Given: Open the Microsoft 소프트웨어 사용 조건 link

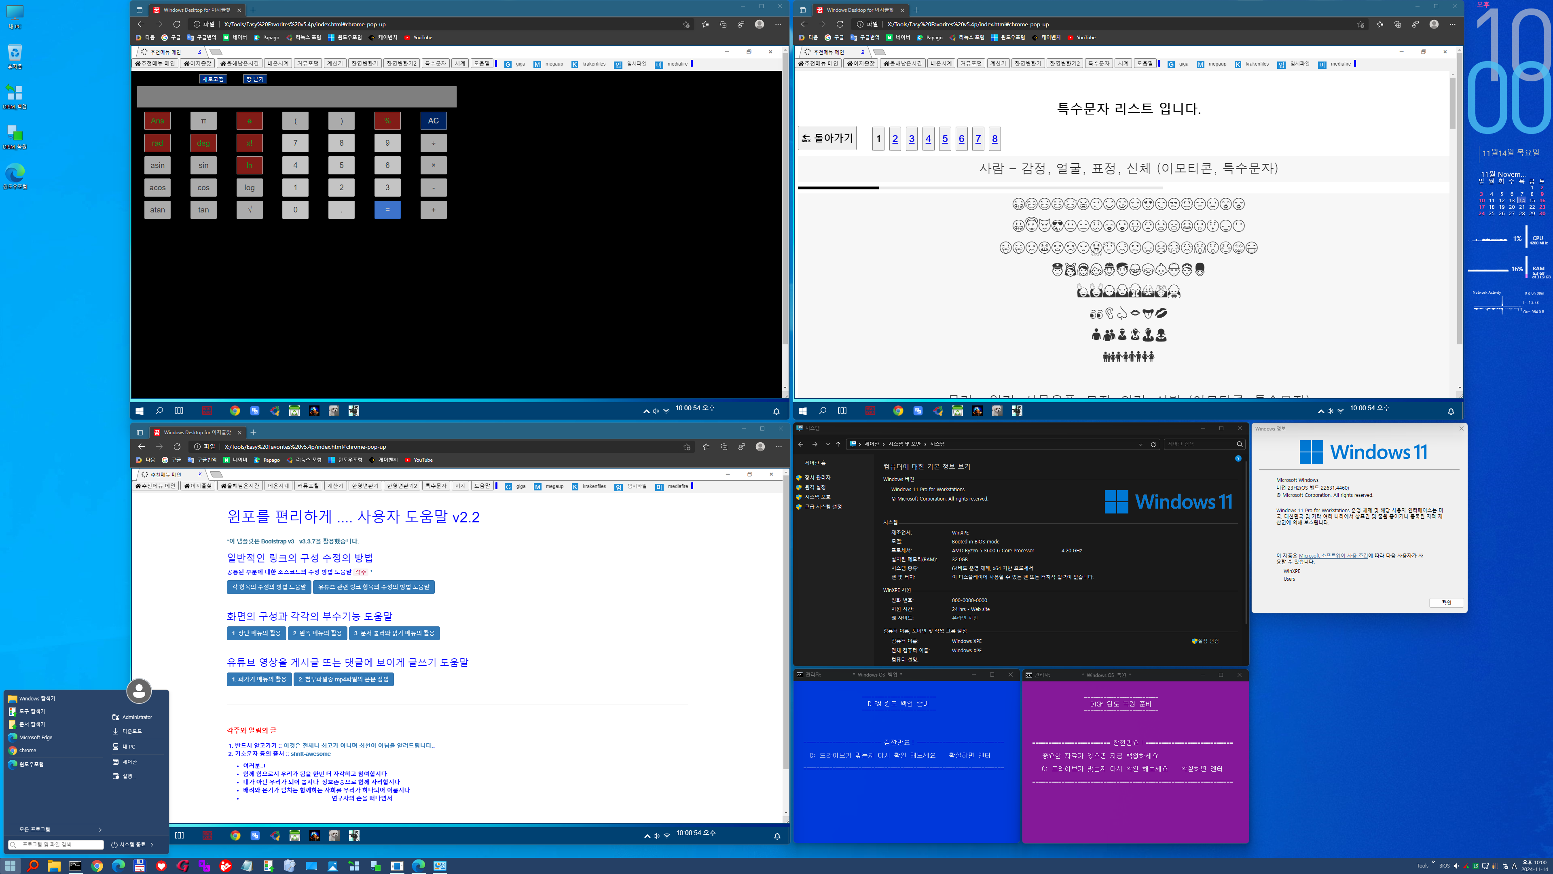Looking at the screenshot, I should click(1333, 556).
